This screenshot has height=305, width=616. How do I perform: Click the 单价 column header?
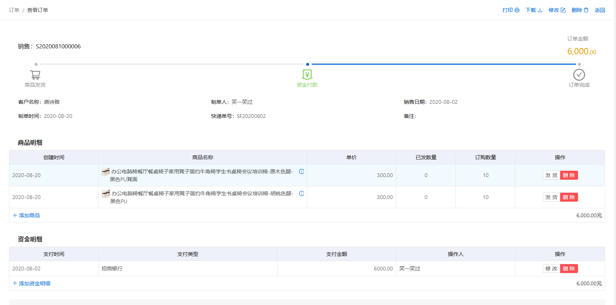(x=352, y=157)
